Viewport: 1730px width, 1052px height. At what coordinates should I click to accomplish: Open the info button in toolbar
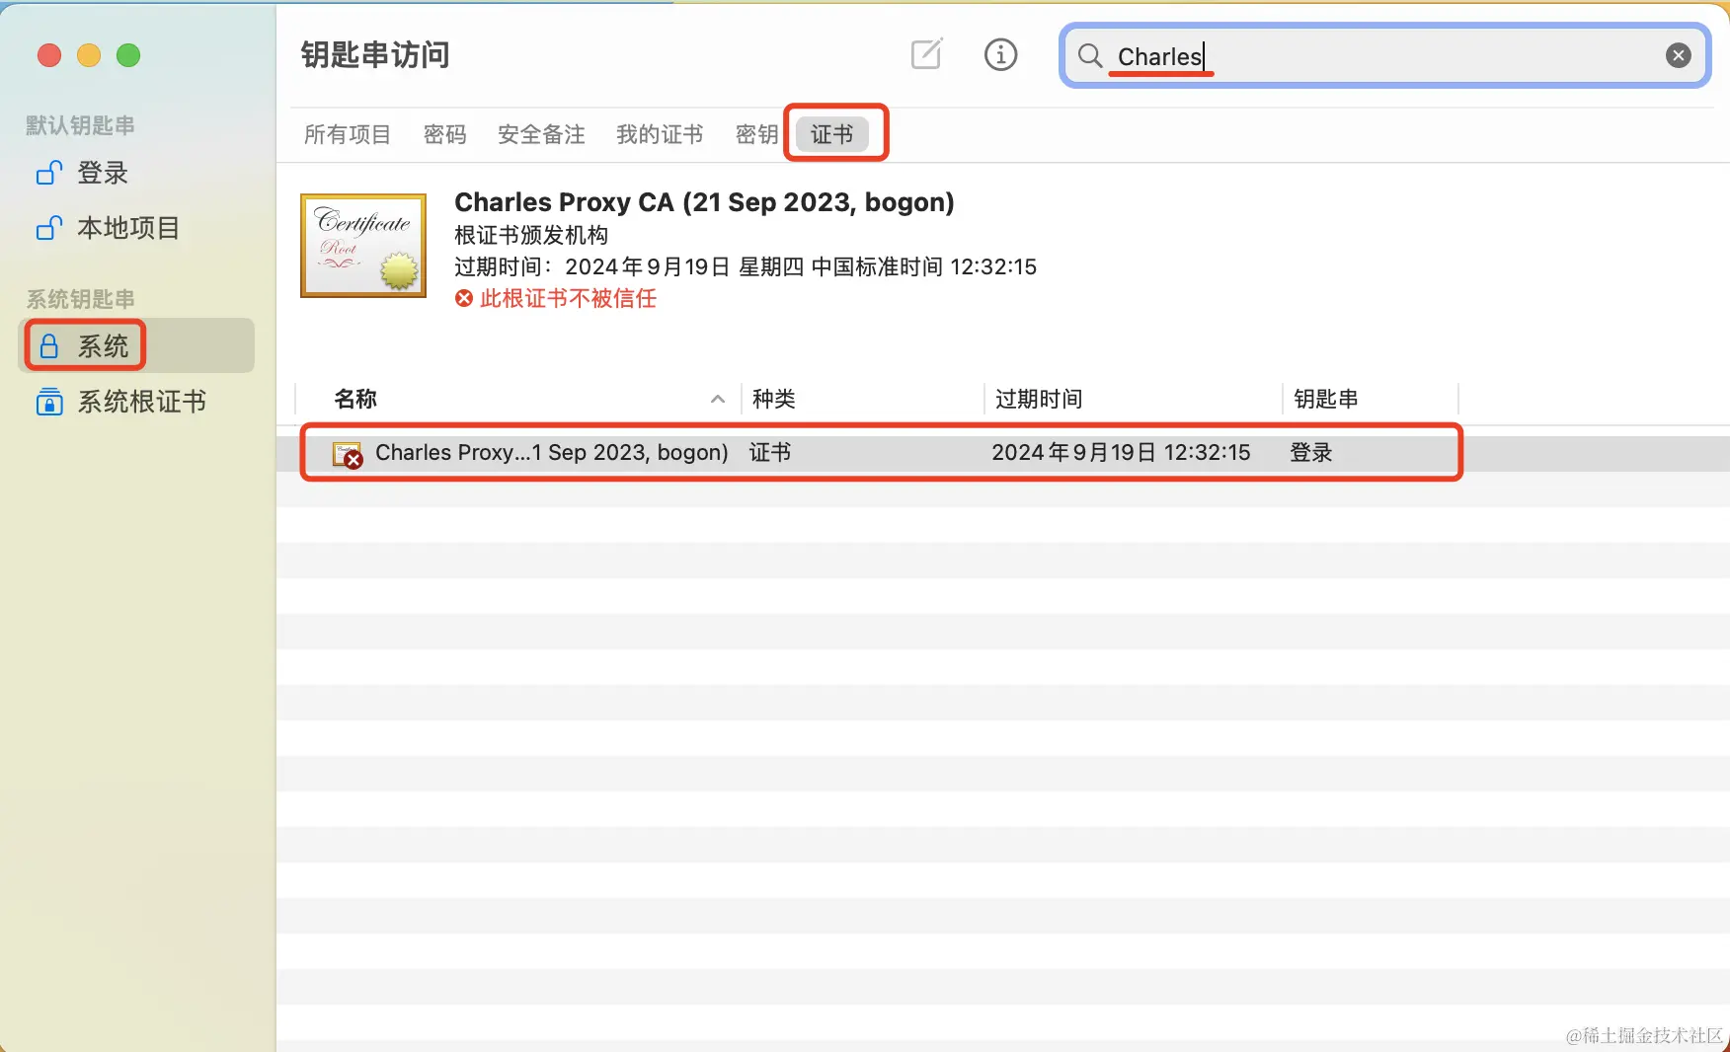click(1000, 54)
